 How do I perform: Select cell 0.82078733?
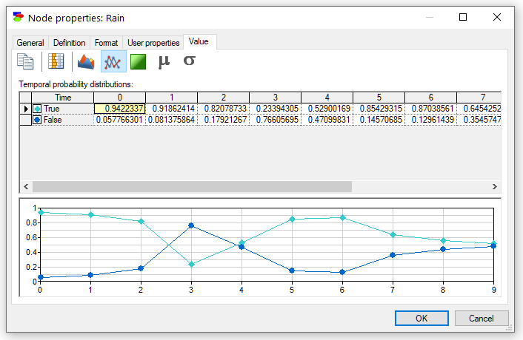224,109
